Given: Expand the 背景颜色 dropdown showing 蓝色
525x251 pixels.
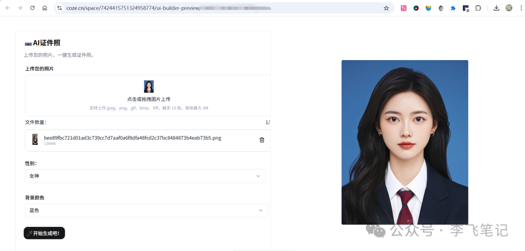Looking at the screenshot, I should click(x=146, y=210).
